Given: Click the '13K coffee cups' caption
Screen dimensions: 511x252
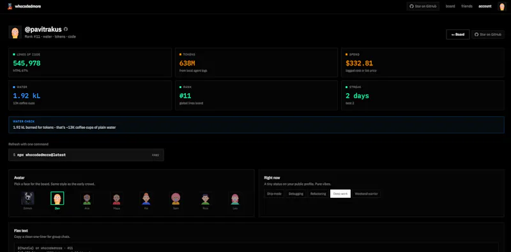Looking at the screenshot, I should [x=24, y=103].
